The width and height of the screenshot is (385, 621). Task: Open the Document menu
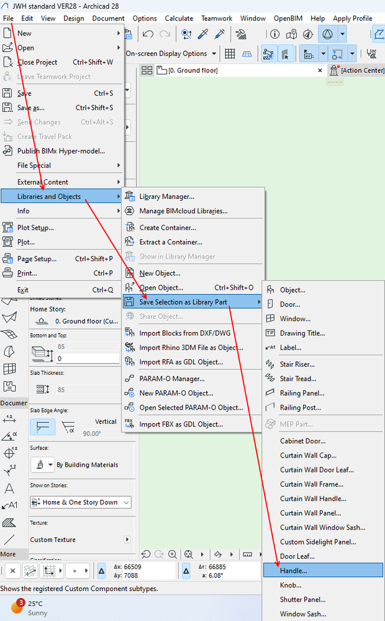tap(108, 18)
